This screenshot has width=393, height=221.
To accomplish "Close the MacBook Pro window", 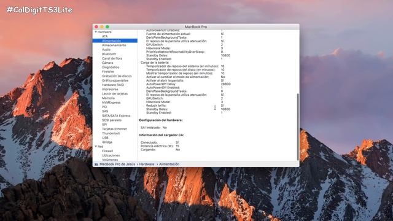I will point(96,27).
